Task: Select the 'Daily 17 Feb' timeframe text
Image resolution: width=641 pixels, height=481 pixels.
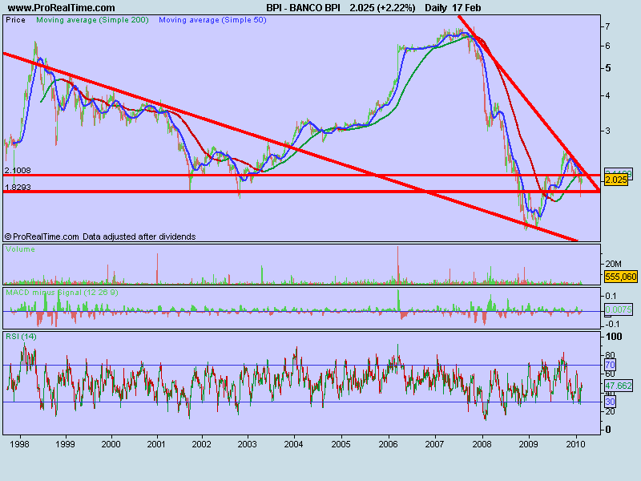Action: click(x=453, y=8)
